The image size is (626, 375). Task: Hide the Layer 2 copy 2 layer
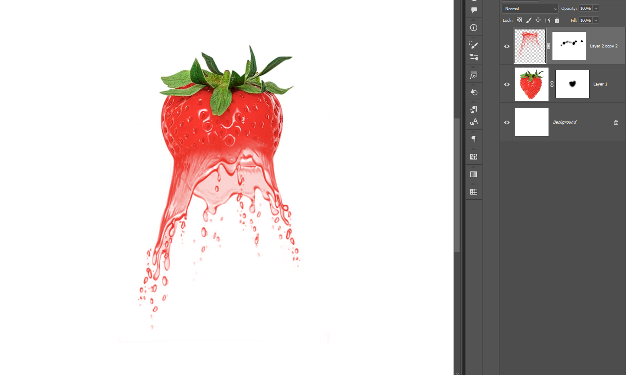tap(507, 46)
